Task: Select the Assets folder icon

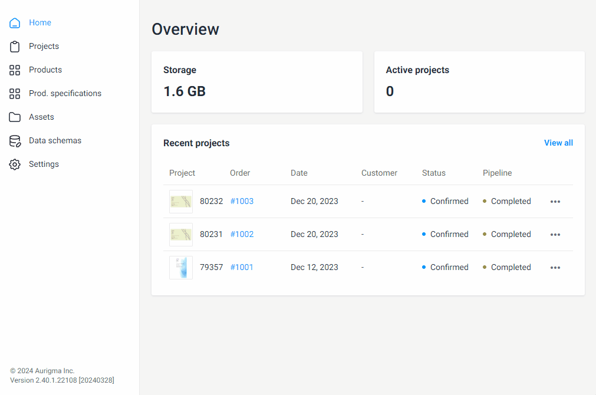Action: click(15, 117)
